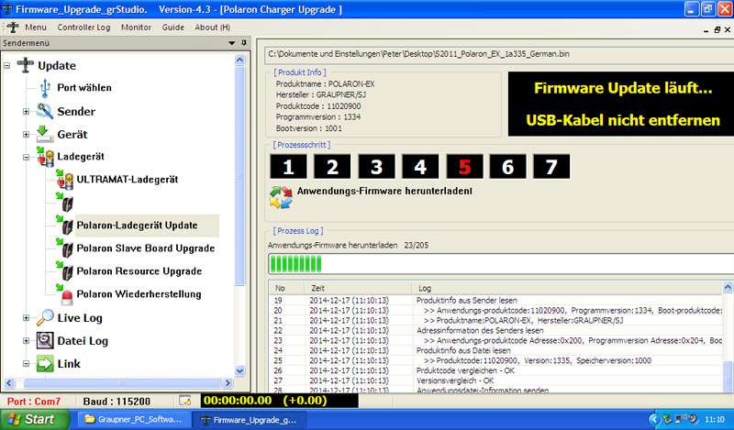The width and height of the screenshot is (734, 430).
Task: Click the Live Log magnifier icon
Action: (45, 317)
